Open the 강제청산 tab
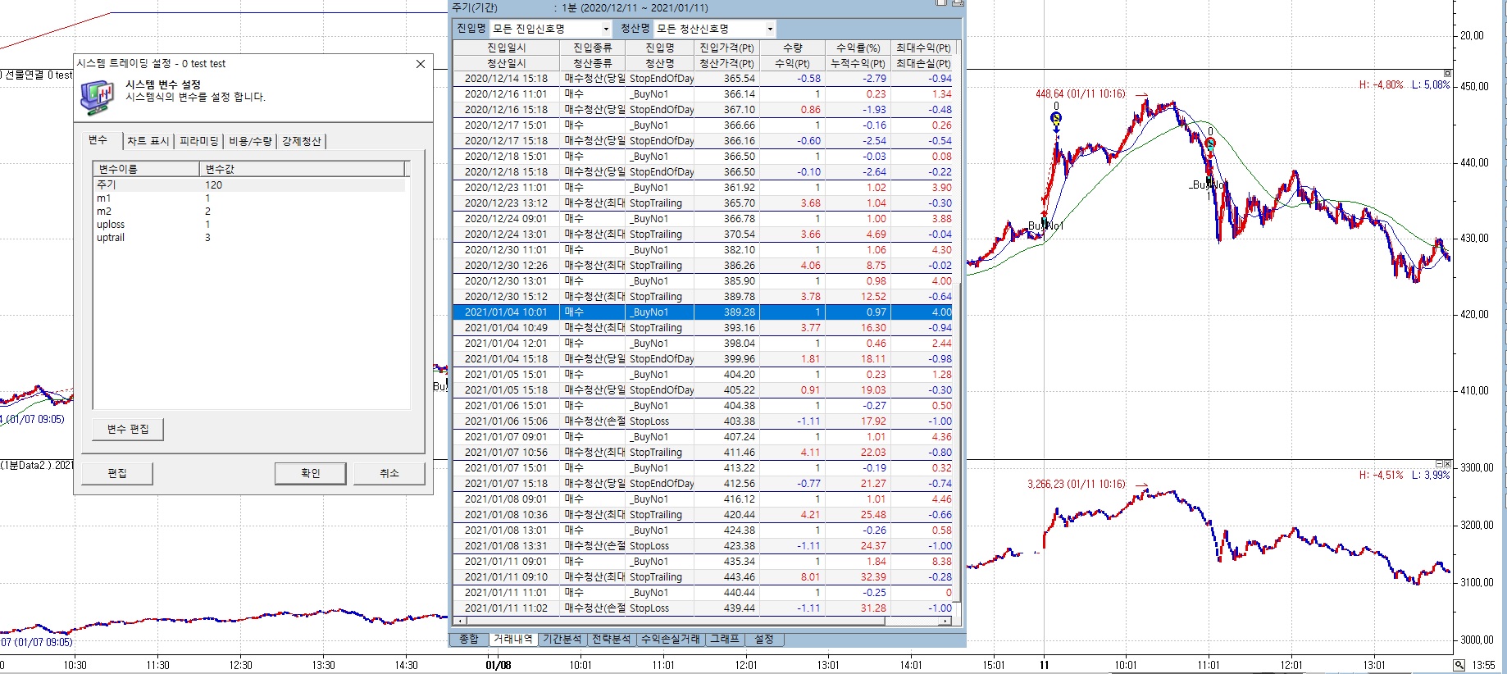The width and height of the screenshot is (1507, 674). click(x=302, y=141)
